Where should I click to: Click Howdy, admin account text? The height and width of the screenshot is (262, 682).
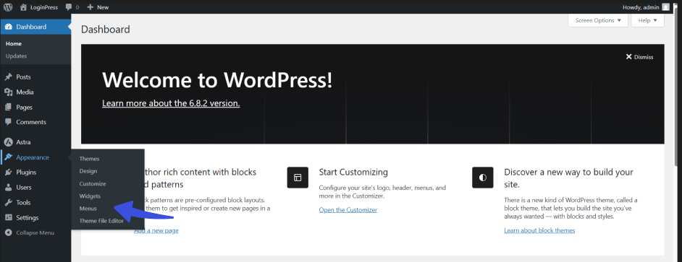[x=641, y=7]
